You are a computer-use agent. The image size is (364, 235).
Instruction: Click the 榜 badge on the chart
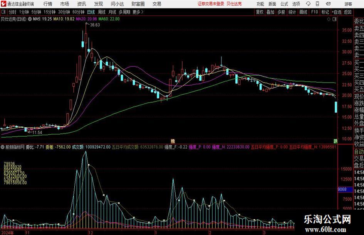tap(173, 141)
